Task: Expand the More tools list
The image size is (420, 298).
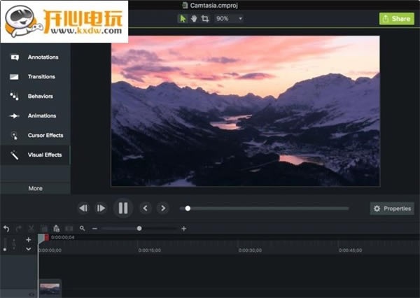Action: [36, 188]
